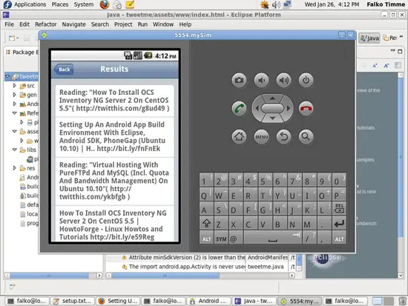408x306 pixels.
Task: Click the clock in the top panel
Action: (332, 4)
